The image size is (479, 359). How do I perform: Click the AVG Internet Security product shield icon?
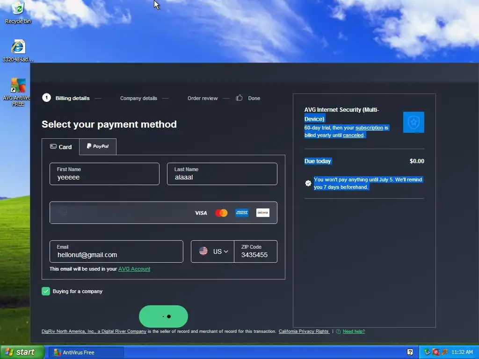pyautogui.click(x=414, y=122)
